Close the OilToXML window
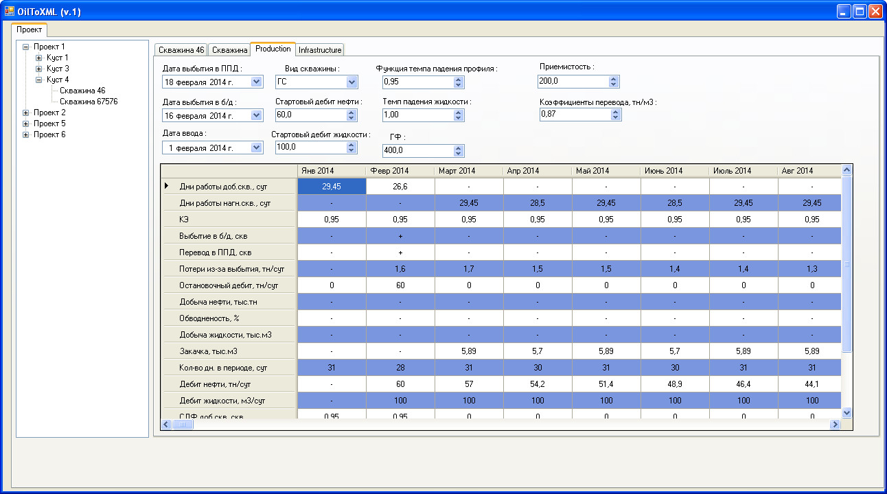 tap(875, 11)
